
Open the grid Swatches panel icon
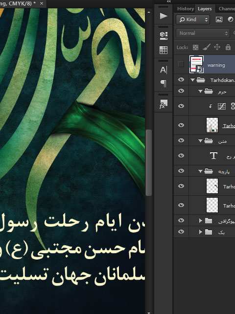pyautogui.click(x=164, y=50)
